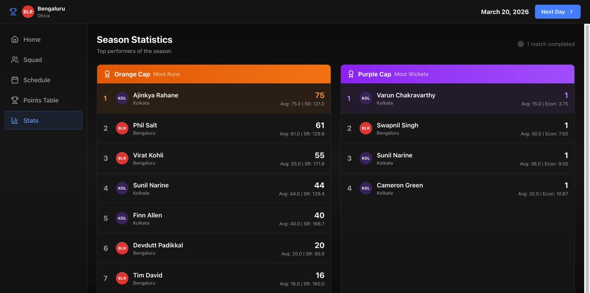
Task: Select Finn Allen player name
Action: [147, 215]
